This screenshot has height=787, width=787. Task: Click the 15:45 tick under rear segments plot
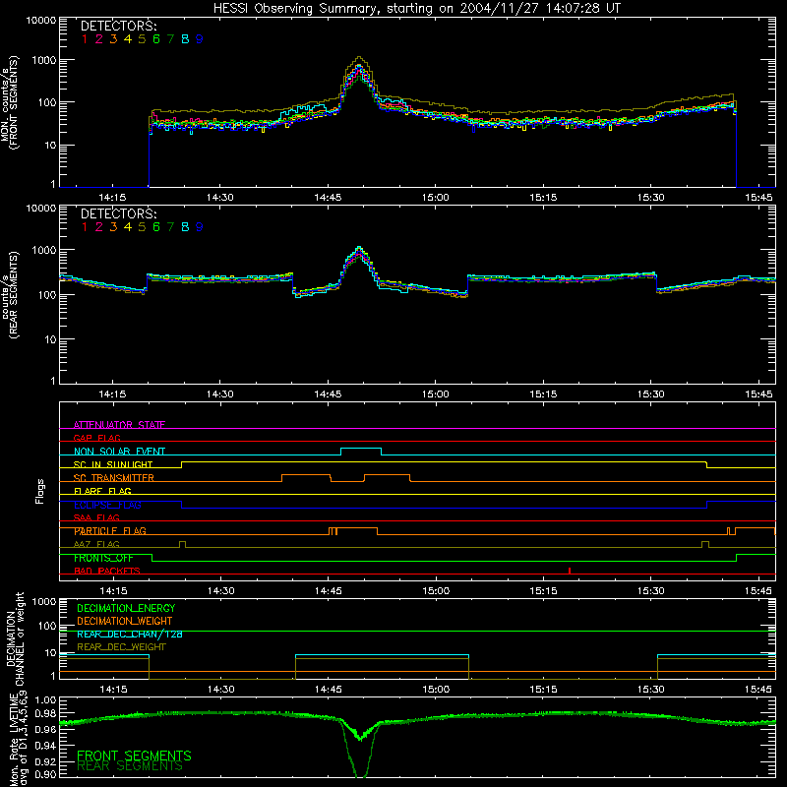(x=758, y=394)
